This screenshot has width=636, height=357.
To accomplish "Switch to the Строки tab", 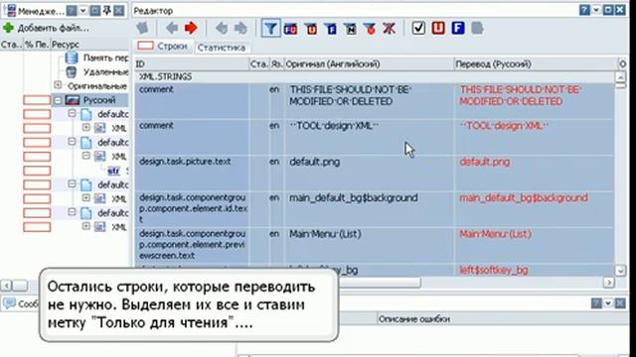I will [x=163, y=47].
